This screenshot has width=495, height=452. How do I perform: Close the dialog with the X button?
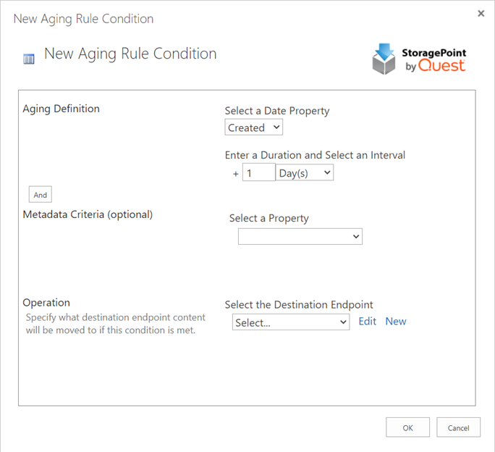click(x=481, y=14)
